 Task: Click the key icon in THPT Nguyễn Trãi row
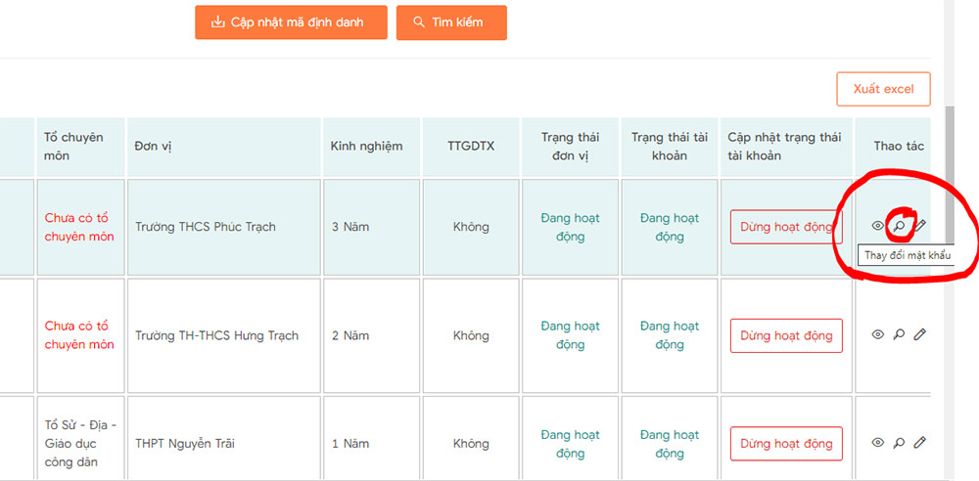(x=899, y=443)
